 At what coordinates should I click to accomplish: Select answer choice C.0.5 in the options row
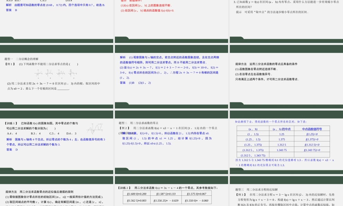coord(43,1)
